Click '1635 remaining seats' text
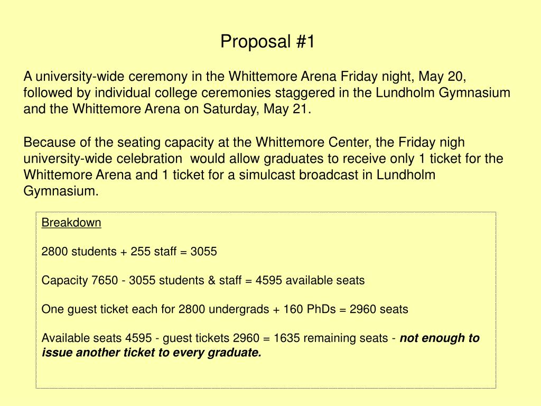The width and height of the screenshot is (541, 406). click(331, 338)
